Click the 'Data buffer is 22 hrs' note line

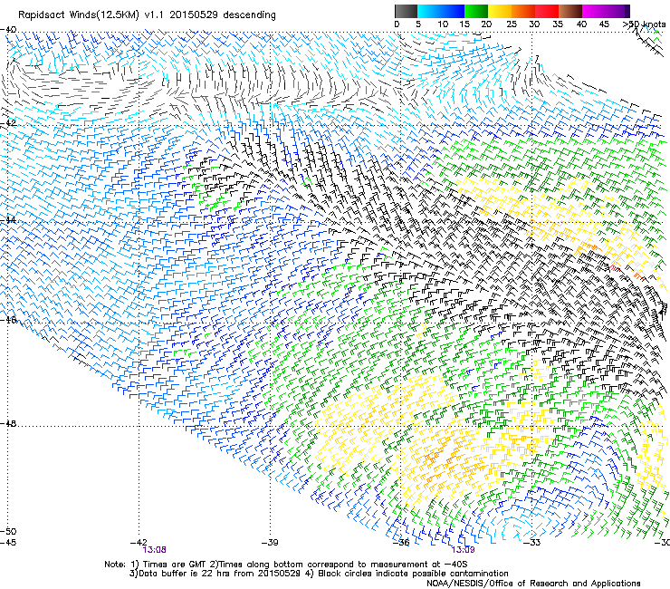click(319, 574)
